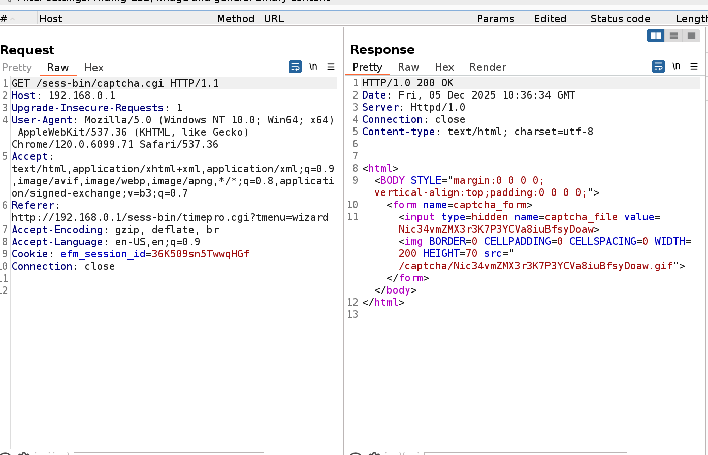708x455 pixels.
Task: Click the Status code column header
Action: coord(620,19)
